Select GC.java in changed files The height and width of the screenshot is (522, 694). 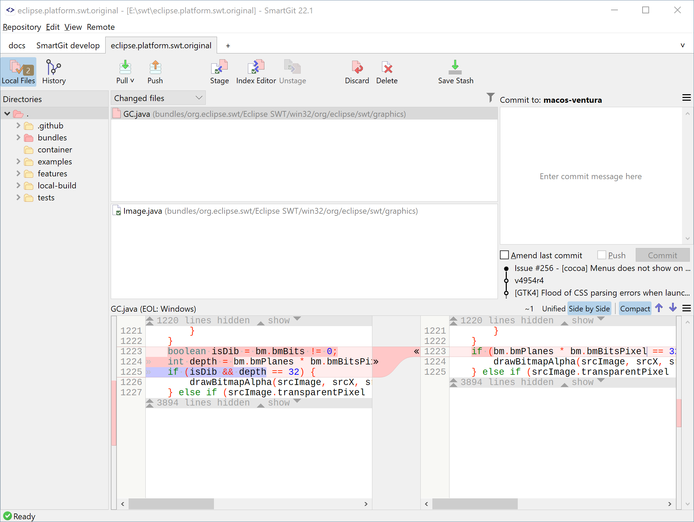(304, 114)
